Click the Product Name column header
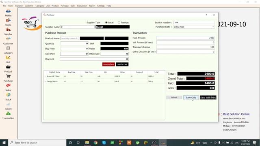This screenshot has width=260, height=146. point(54,72)
